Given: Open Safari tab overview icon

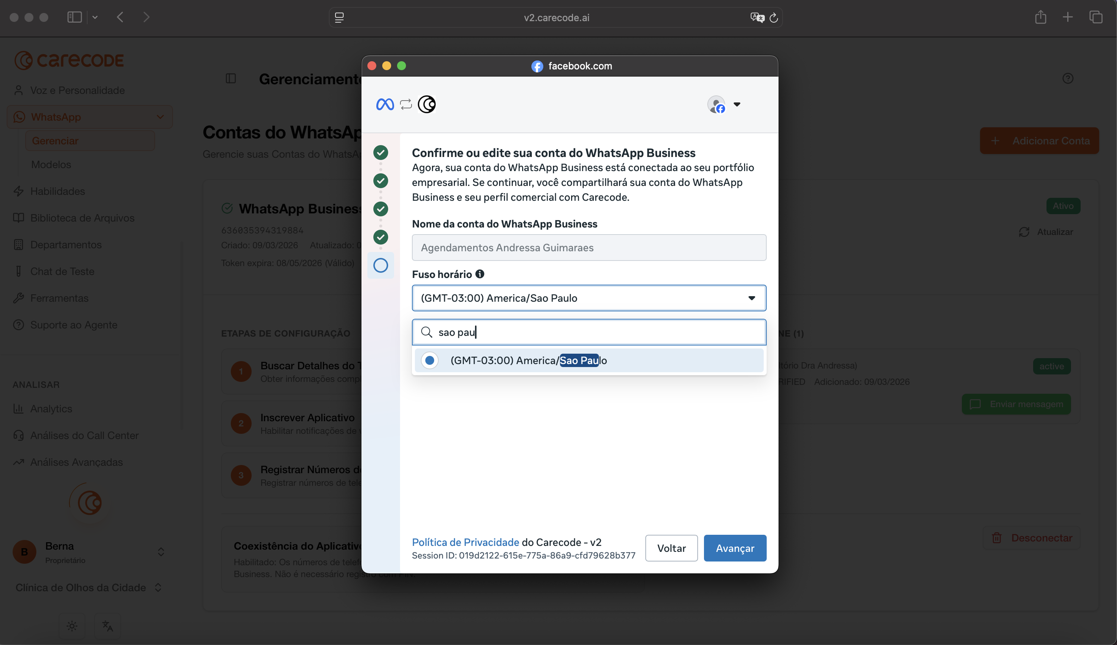Looking at the screenshot, I should 1096,17.
